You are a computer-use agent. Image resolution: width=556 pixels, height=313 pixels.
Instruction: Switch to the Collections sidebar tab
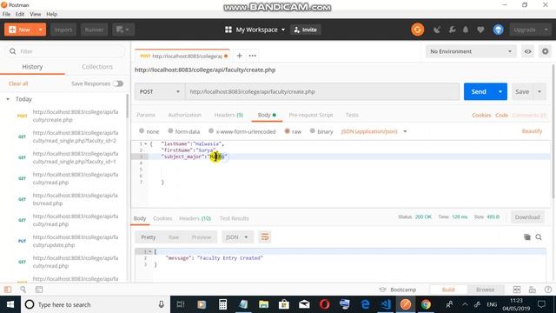97,67
